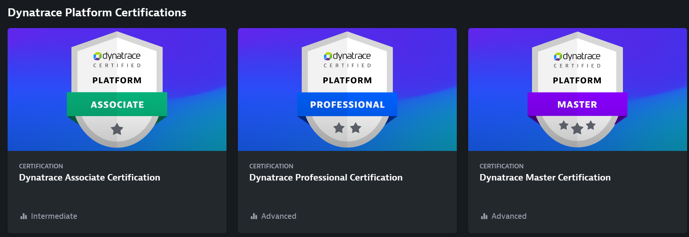
Task: Select the green ASSOCIATE ribbon banner
Action: [117, 105]
